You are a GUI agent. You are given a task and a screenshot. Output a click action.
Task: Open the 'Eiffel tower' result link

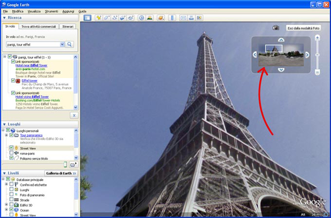29,81
